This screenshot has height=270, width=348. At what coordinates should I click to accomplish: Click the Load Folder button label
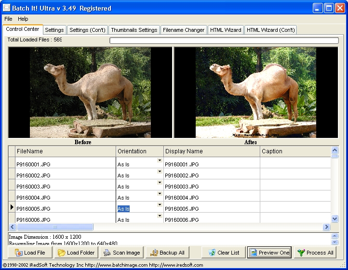coord(80,253)
